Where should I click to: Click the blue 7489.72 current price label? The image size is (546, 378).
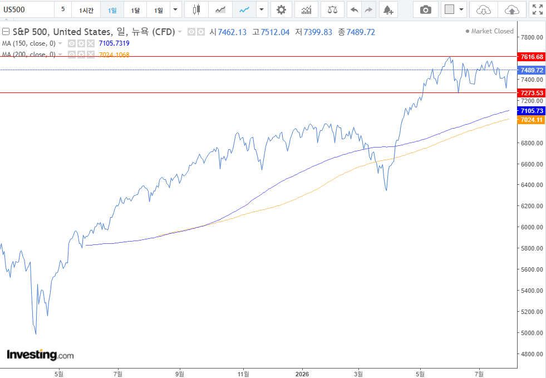(x=532, y=70)
